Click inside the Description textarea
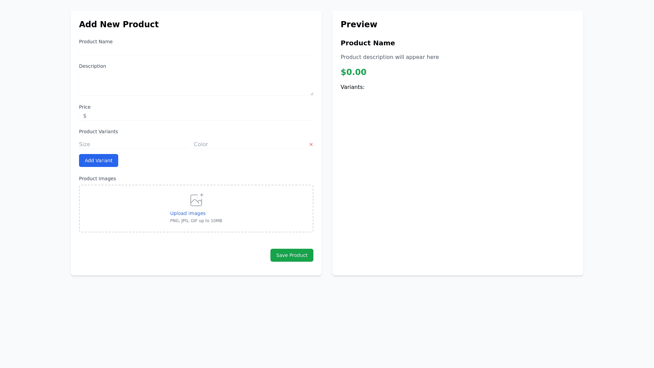The image size is (654, 368). 196,83
